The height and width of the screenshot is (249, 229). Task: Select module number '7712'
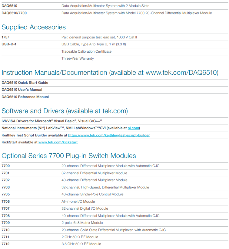pyautogui.click(x=5, y=244)
